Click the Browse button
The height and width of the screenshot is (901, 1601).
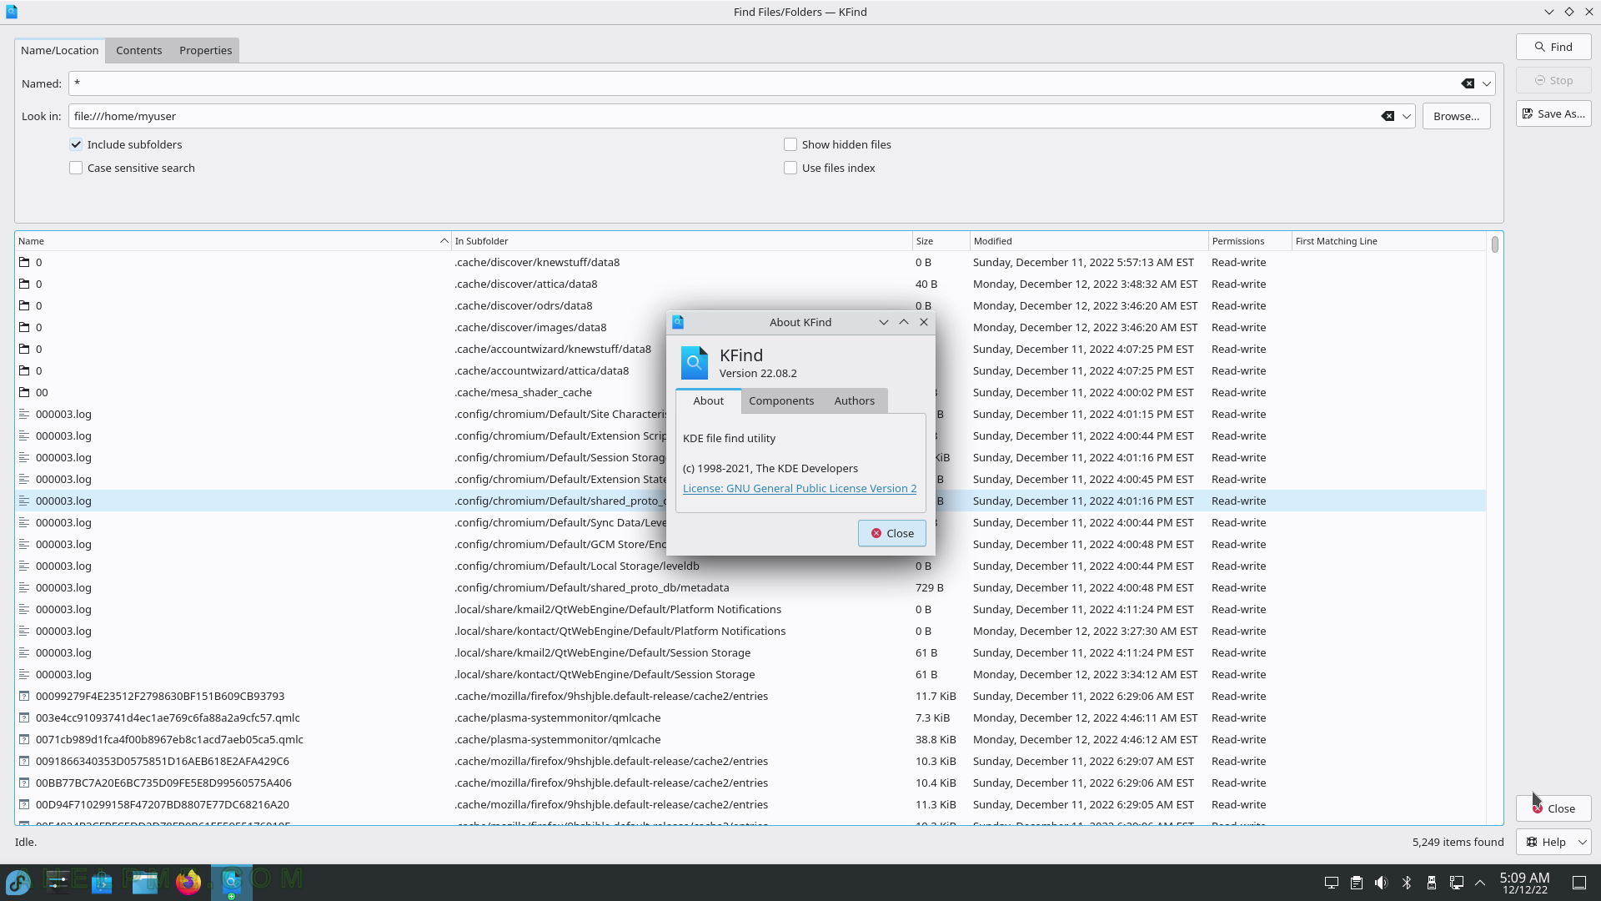pyautogui.click(x=1456, y=116)
